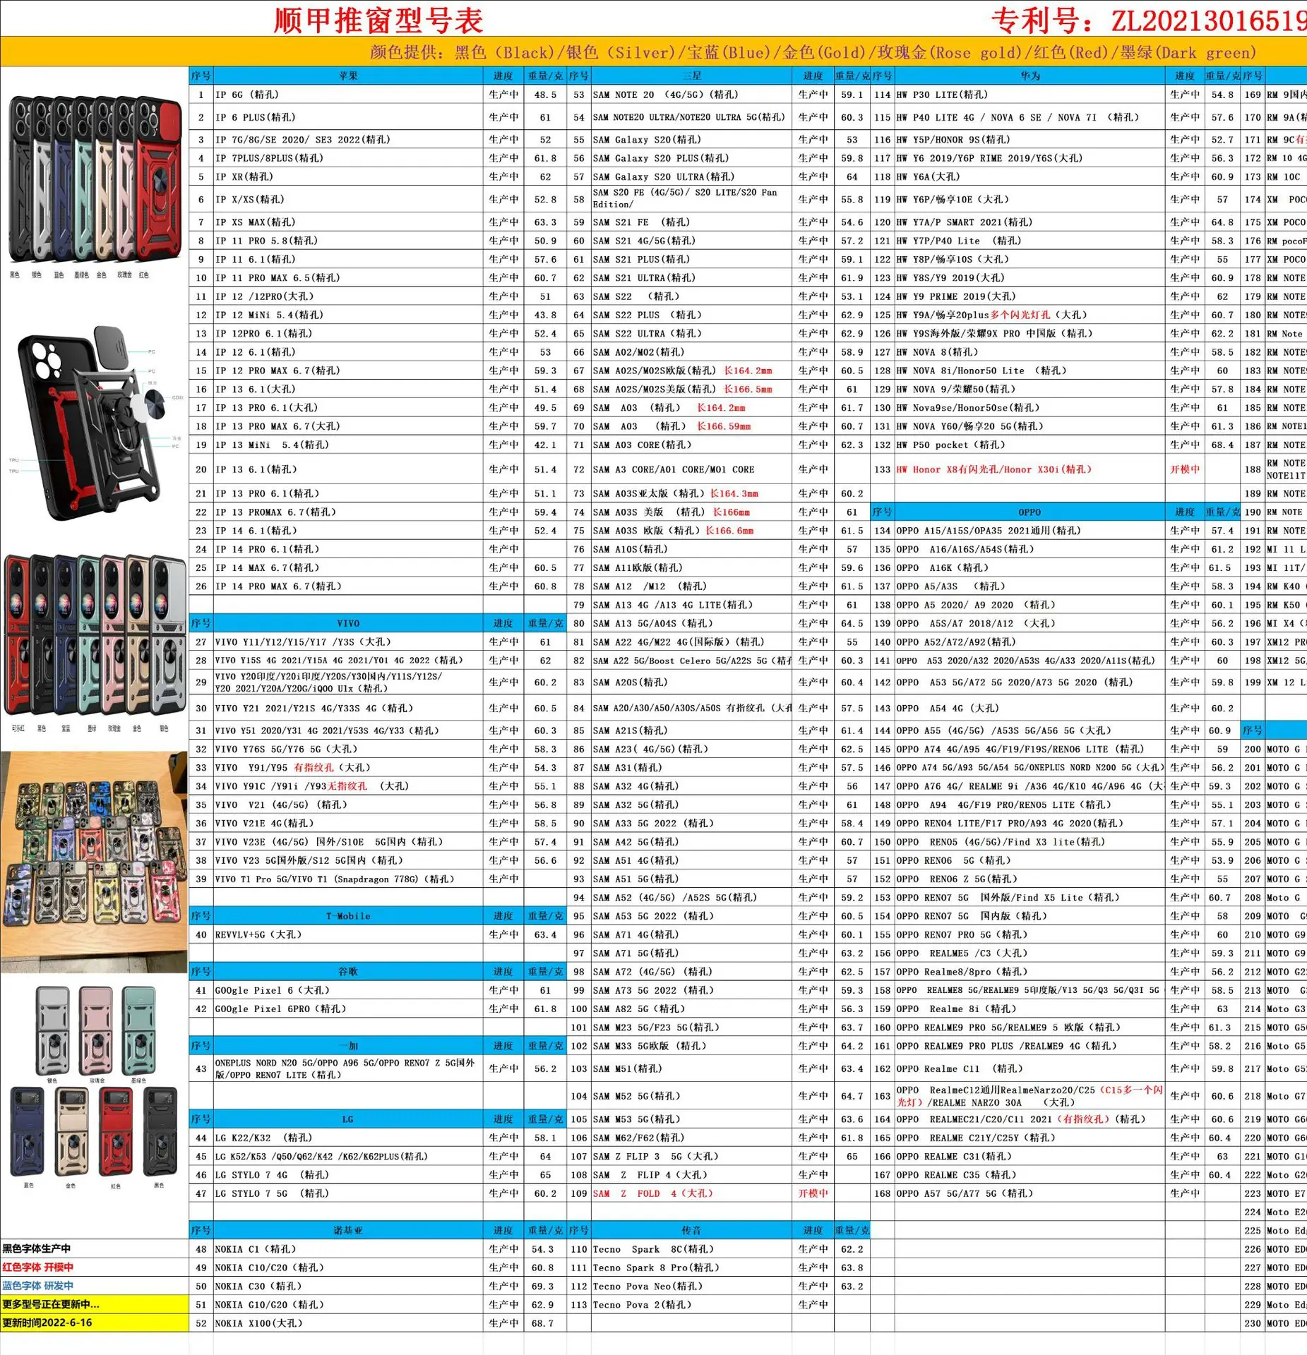Select the '谷歌' section header cell
Image resolution: width=1307 pixels, height=1355 pixels.
(x=348, y=972)
